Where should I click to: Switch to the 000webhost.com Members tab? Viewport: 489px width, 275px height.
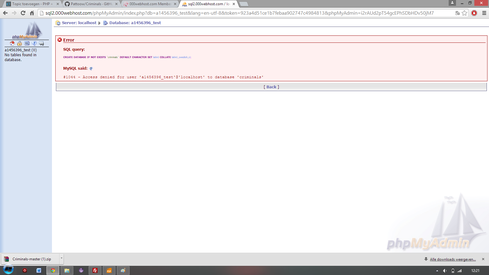[150, 4]
